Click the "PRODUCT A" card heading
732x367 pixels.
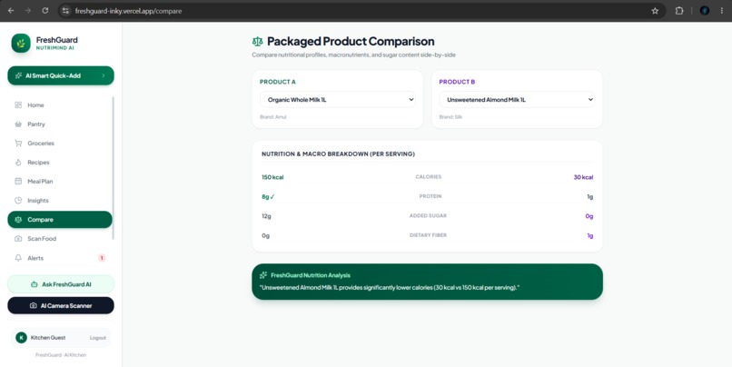278,82
